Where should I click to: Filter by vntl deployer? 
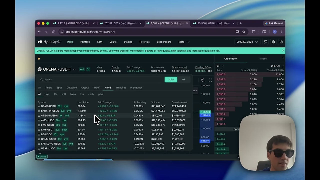tap(63, 94)
